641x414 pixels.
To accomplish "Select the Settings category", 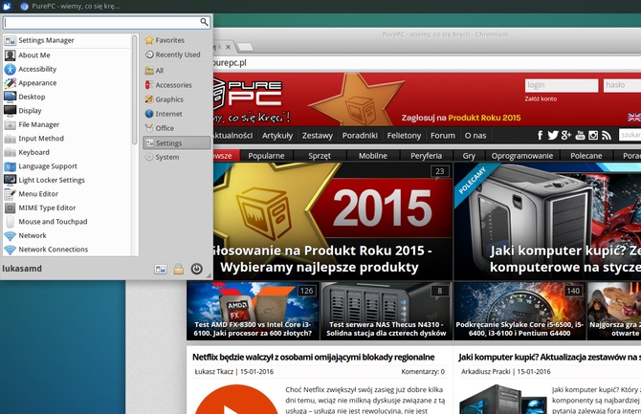I will tap(177, 143).
